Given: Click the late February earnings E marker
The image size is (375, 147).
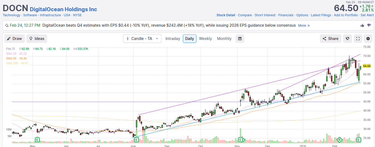Looking at the screenshot, I should [x=359, y=140].
